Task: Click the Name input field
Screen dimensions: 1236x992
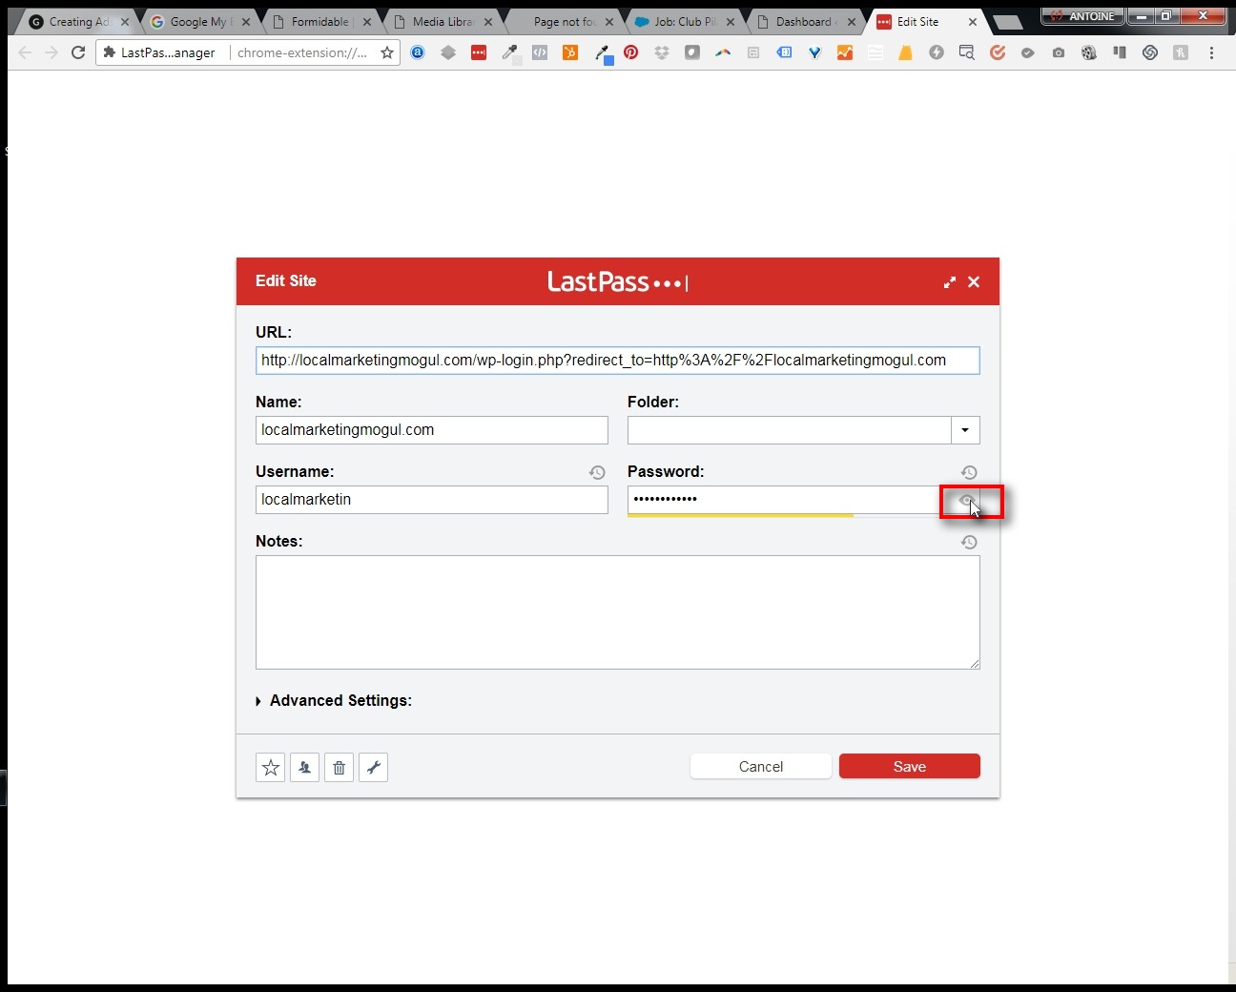Action: tap(432, 430)
